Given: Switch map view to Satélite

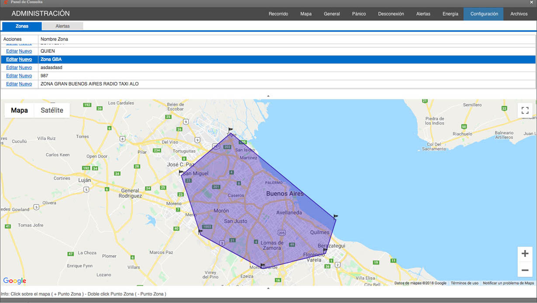Looking at the screenshot, I should [52, 110].
